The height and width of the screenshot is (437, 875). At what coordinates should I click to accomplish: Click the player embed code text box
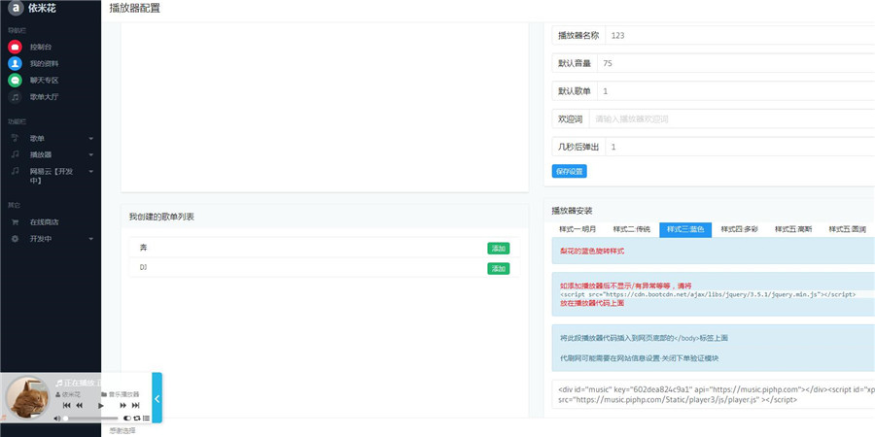[714, 394]
